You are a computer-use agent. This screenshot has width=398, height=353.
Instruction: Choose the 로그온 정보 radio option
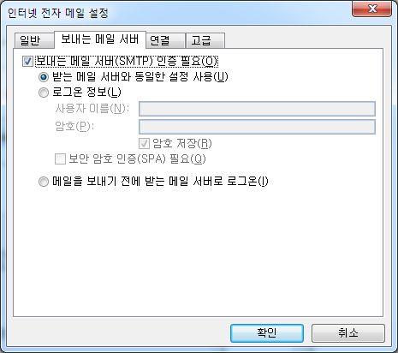pos(44,93)
